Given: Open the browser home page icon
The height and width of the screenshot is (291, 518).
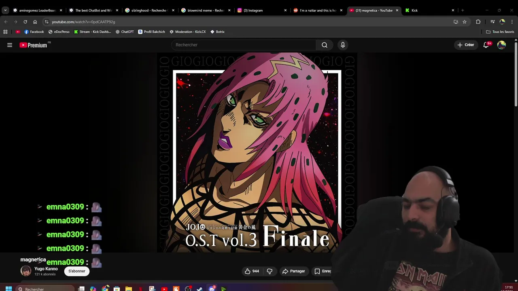Looking at the screenshot, I should tap(35, 22).
